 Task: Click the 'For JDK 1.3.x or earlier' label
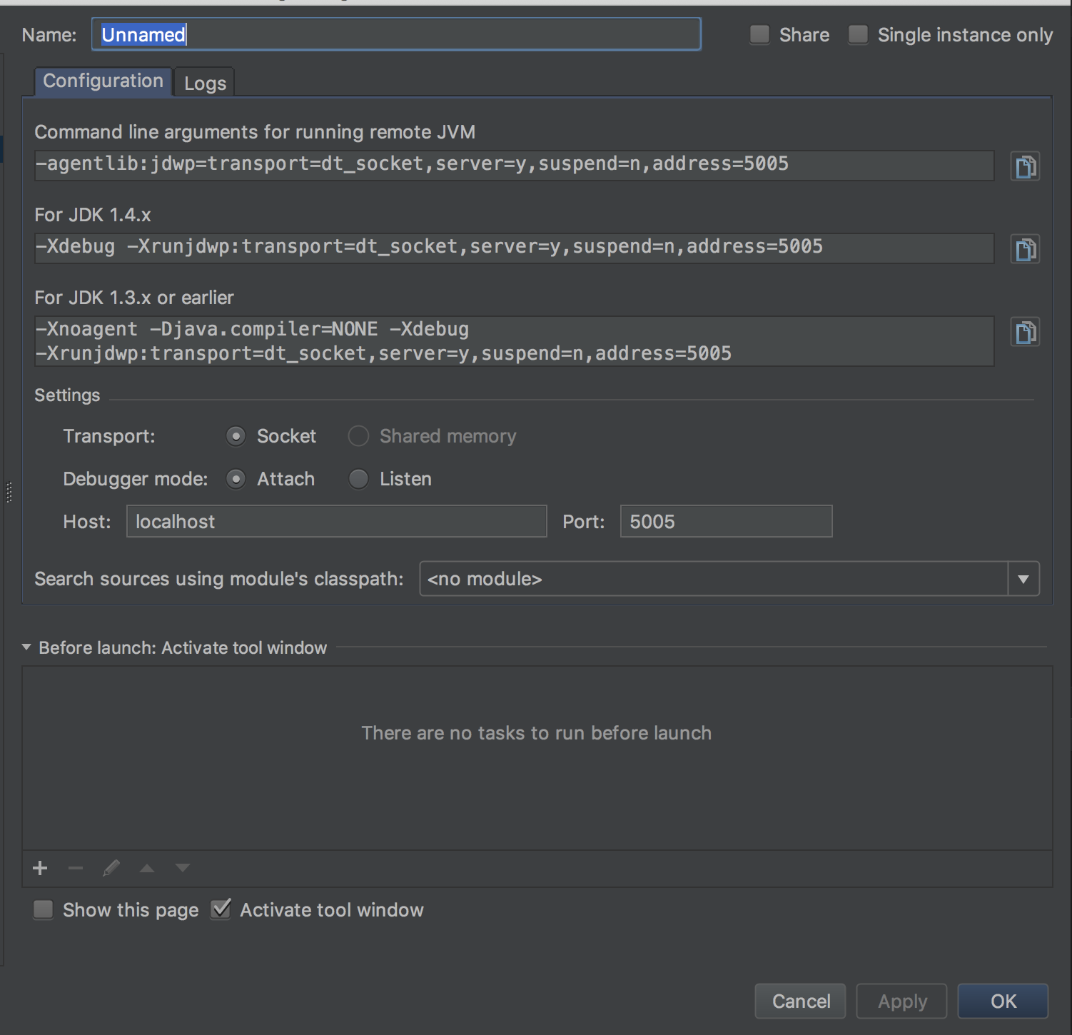click(x=134, y=298)
